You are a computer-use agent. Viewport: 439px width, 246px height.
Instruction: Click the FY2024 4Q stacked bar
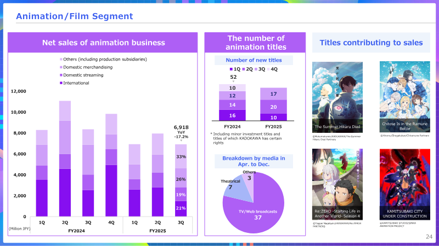(x=111, y=165)
